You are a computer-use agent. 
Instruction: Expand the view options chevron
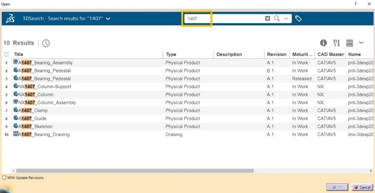[361, 43]
